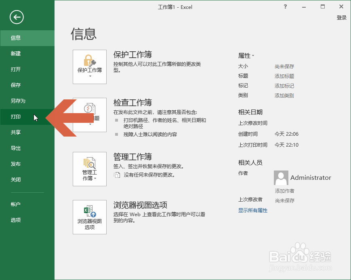This screenshot has width=351, height=280.
Task: Open the 保护工作簿 lock icon button
Action: 90,67
